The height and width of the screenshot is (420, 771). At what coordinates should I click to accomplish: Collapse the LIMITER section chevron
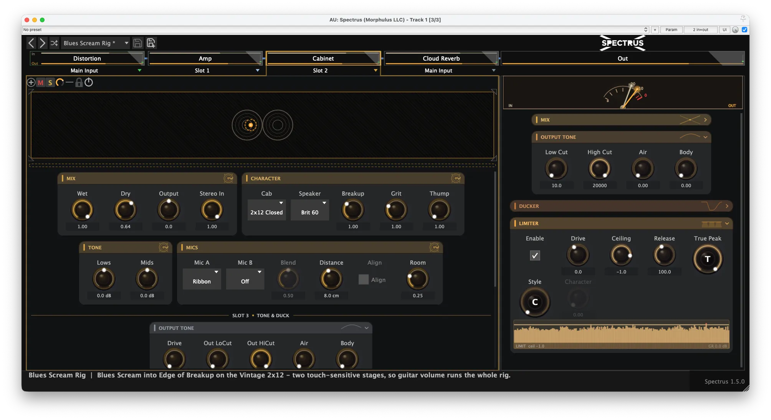727,223
